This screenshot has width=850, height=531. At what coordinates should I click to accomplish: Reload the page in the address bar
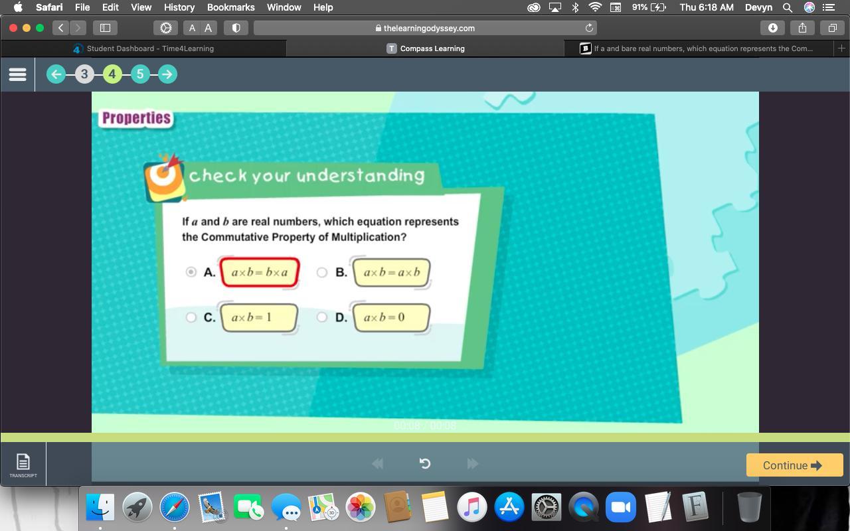(588, 28)
